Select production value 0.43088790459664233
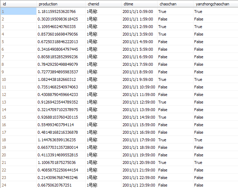Screen dimensions: 238x188 point(58,95)
